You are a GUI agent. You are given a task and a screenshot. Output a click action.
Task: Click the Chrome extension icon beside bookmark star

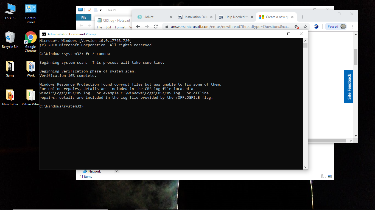pos(316,27)
